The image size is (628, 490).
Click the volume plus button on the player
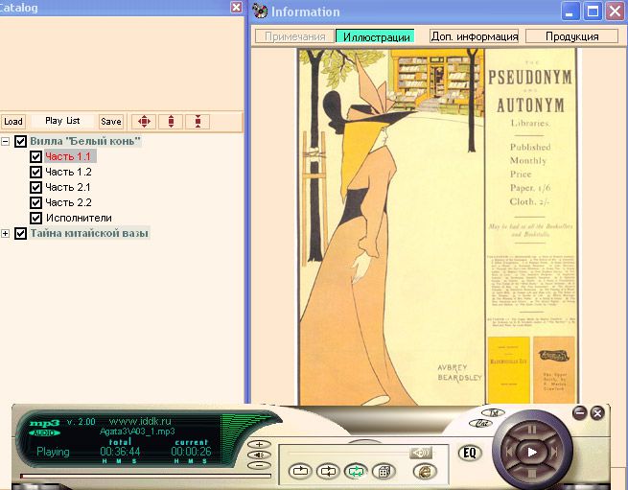tap(258, 445)
